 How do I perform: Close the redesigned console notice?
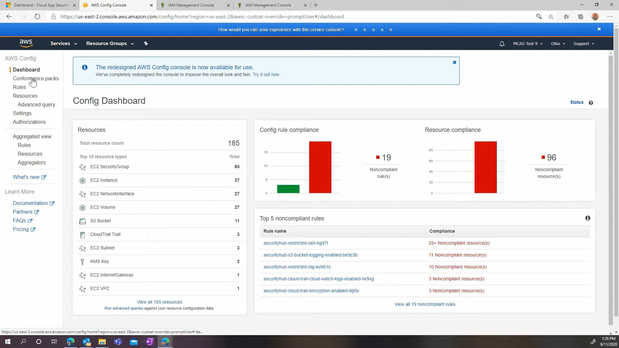[454, 63]
